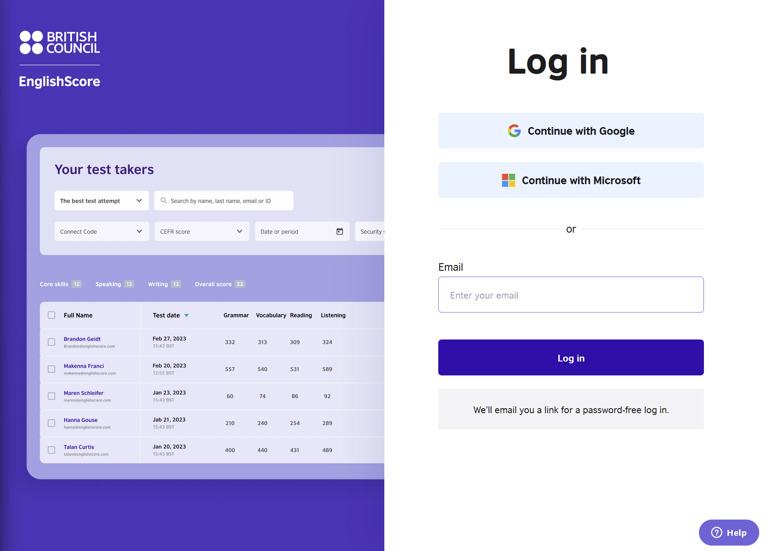770x551 pixels.
Task: Click the Listening column header
Action: [333, 315]
